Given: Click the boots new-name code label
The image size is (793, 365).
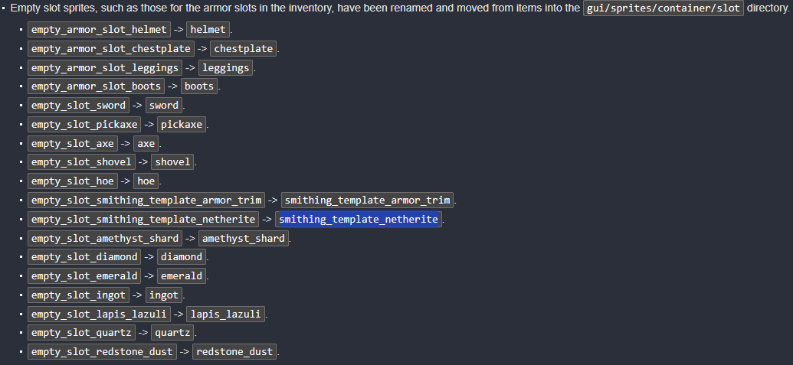Looking at the screenshot, I should [x=199, y=86].
